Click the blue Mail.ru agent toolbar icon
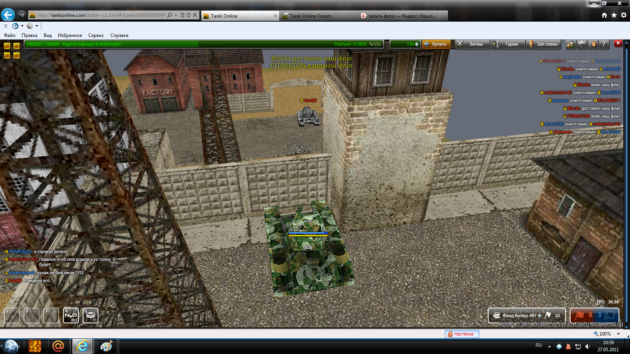This screenshot has height=354, width=630. 15,26
